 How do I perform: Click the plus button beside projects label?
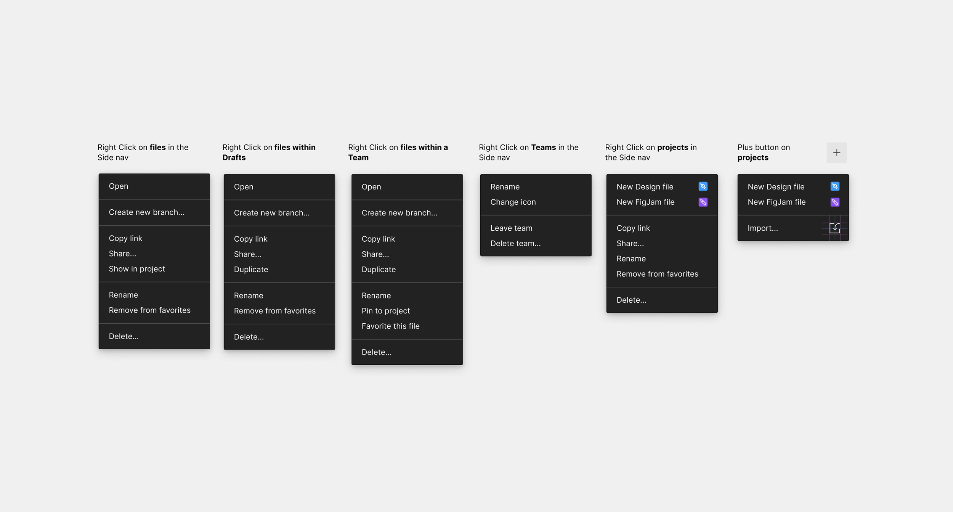[x=836, y=152]
